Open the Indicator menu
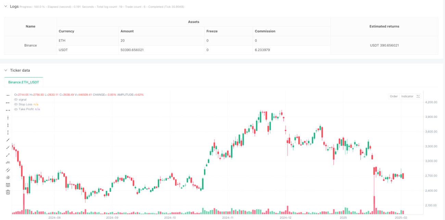Screen dimensions: 445x220 pos(407,96)
